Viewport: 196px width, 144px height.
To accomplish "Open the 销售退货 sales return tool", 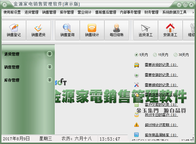I will click(38, 30).
